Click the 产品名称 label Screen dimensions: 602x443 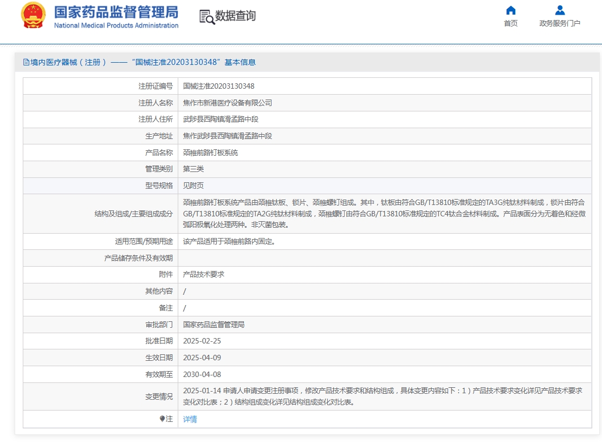coord(159,153)
